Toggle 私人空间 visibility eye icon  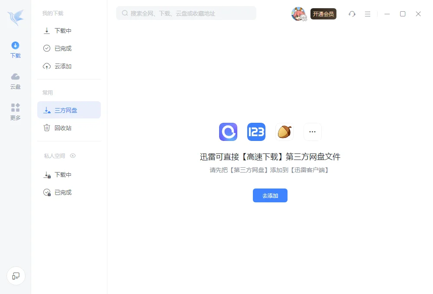pyautogui.click(x=73, y=156)
